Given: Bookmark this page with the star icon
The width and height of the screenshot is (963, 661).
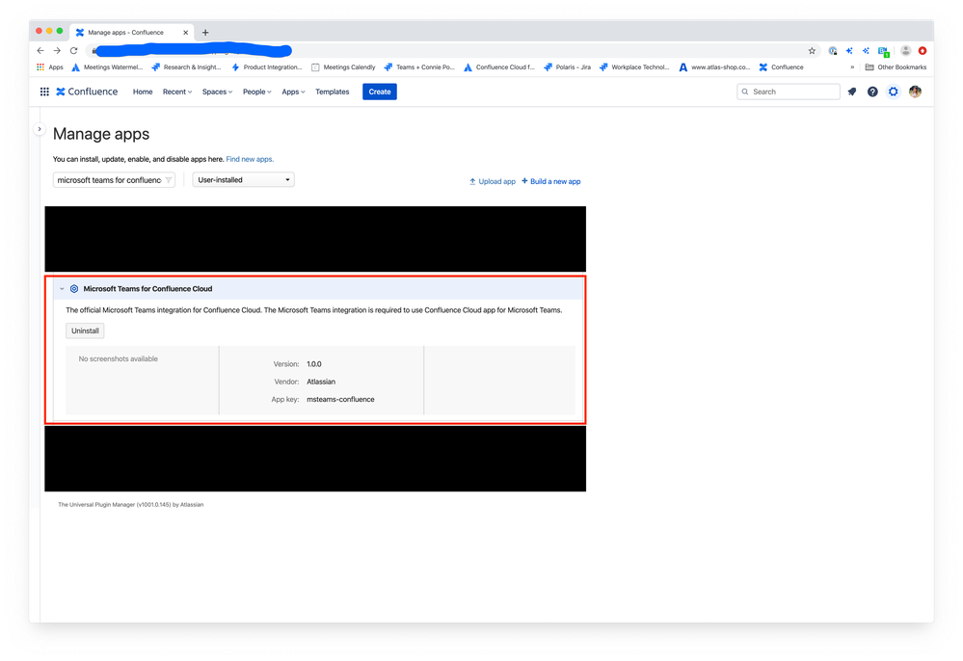Looking at the screenshot, I should pos(812,51).
